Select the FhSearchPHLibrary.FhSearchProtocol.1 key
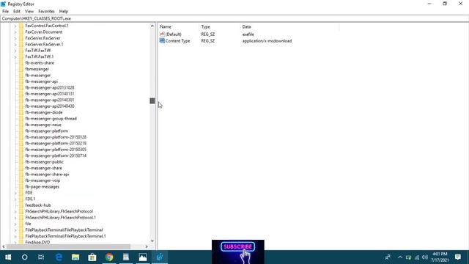Viewport: 469px width, 264px height. pyautogui.click(x=60, y=218)
